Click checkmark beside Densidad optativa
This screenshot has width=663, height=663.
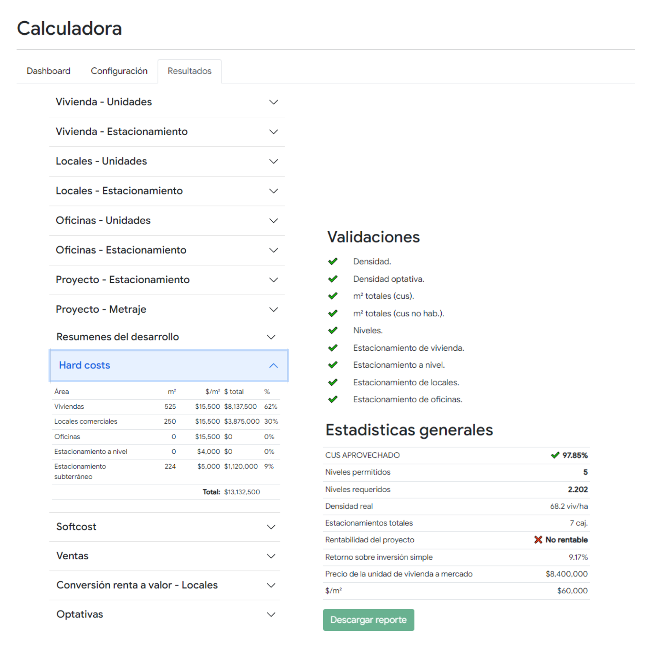[333, 279]
